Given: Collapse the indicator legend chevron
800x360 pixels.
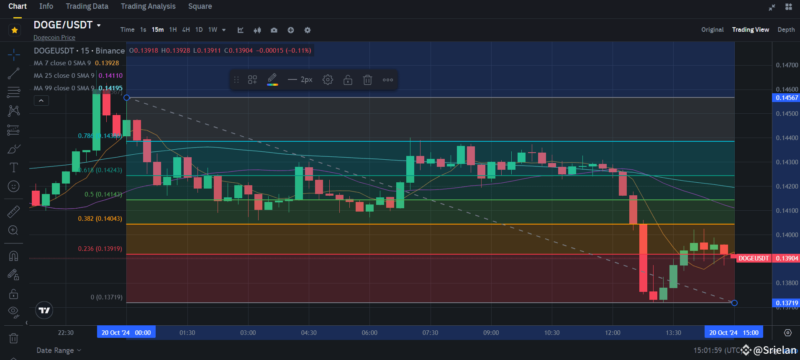Looking at the screenshot, I should [x=41, y=101].
